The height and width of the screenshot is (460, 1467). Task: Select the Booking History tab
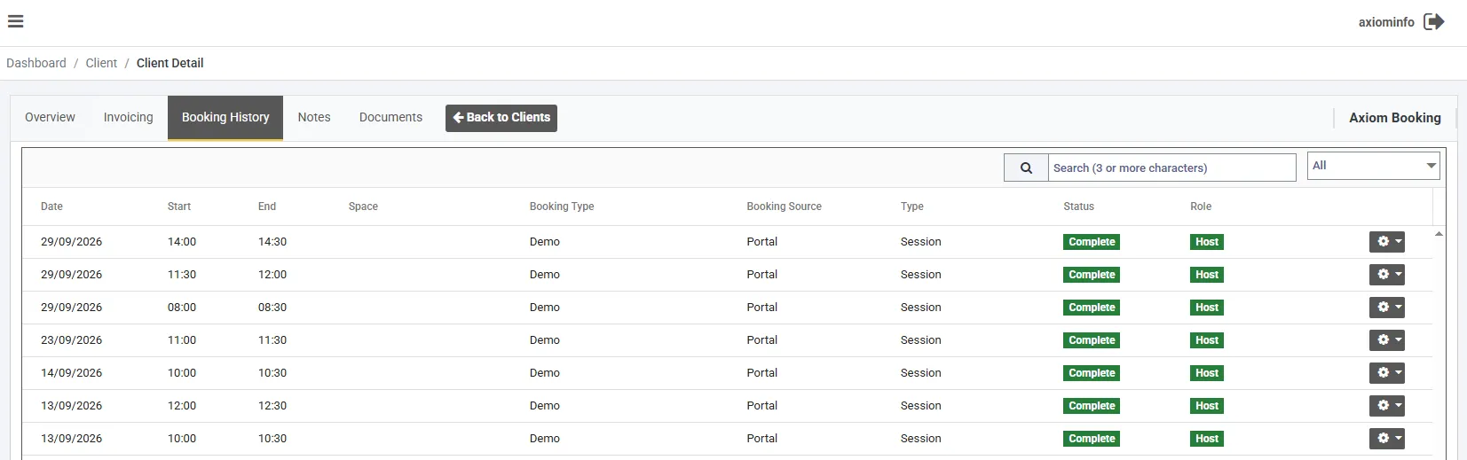coord(225,117)
